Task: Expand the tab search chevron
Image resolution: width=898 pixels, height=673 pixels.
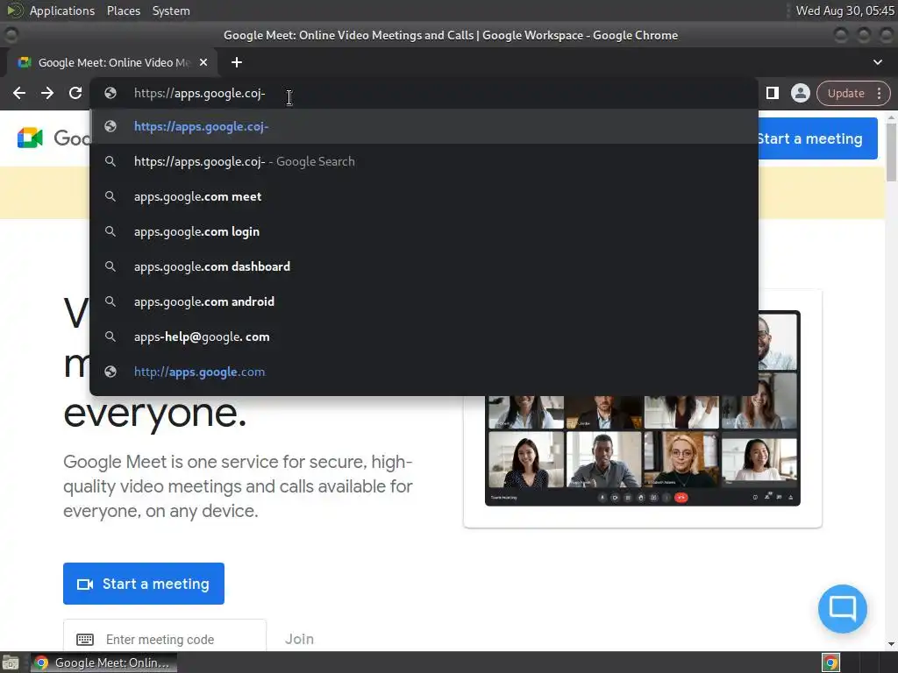Action: coord(877,62)
